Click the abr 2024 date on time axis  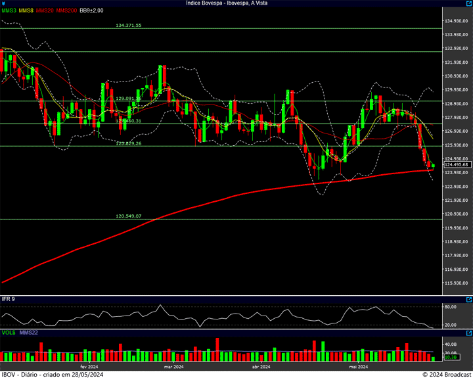coord(261,367)
